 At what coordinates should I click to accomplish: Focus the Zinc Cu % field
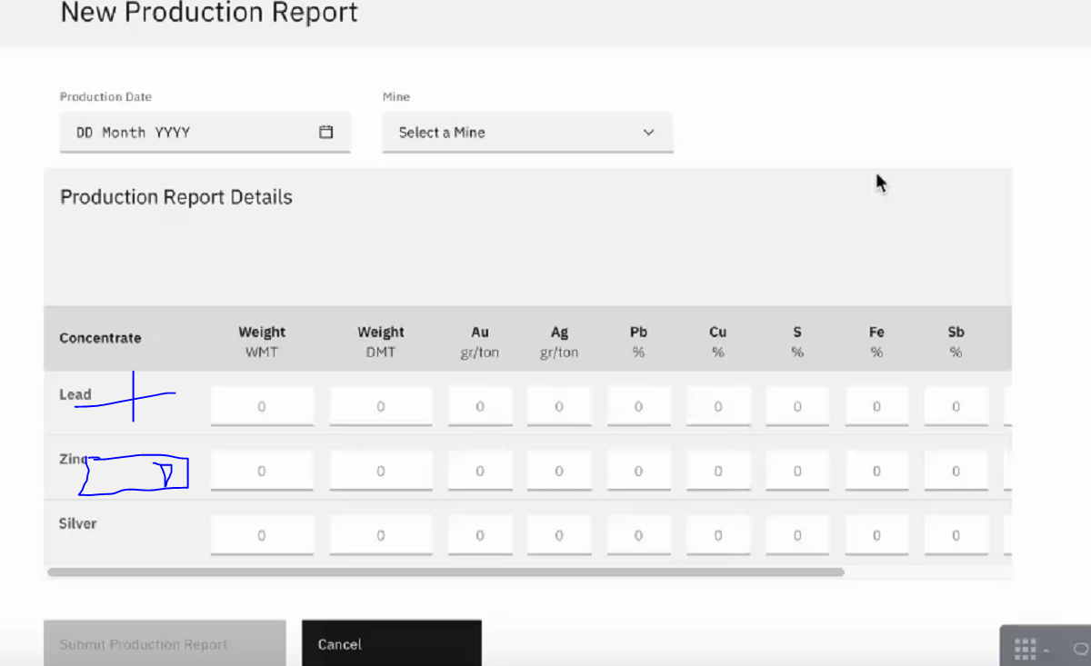tap(718, 471)
